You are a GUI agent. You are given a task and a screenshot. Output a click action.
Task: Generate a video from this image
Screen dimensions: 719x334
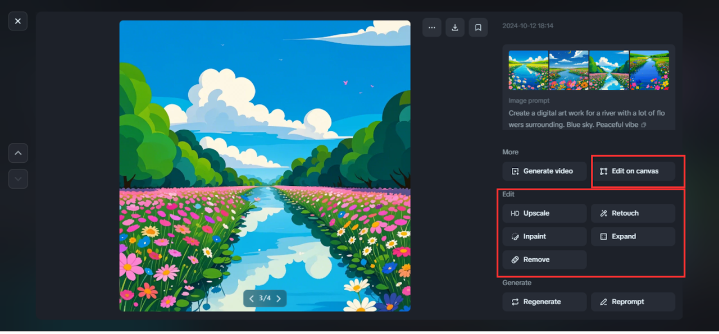coord(544,171)
